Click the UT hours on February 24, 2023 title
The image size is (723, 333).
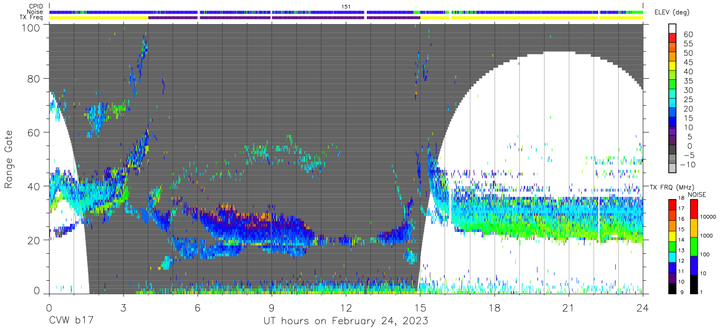click(x=346, y=321)
